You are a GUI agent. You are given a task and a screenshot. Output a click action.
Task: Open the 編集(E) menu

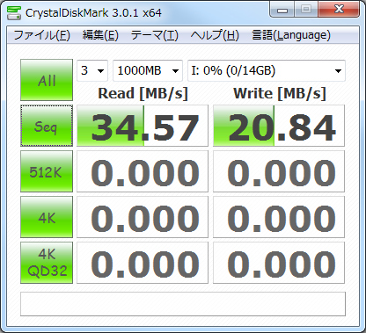click(100, 35)
